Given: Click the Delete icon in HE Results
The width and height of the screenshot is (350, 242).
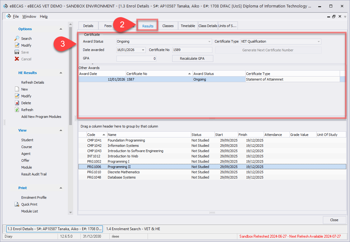Looking at the screenshot, I should (x=17, y=103).
